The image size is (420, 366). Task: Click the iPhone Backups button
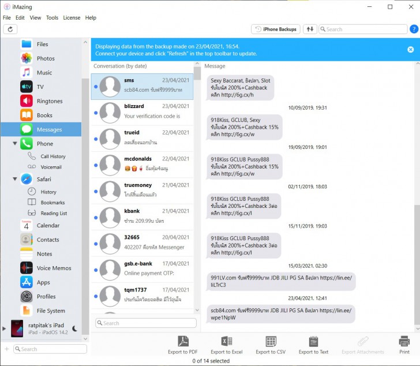click(276, 29)
